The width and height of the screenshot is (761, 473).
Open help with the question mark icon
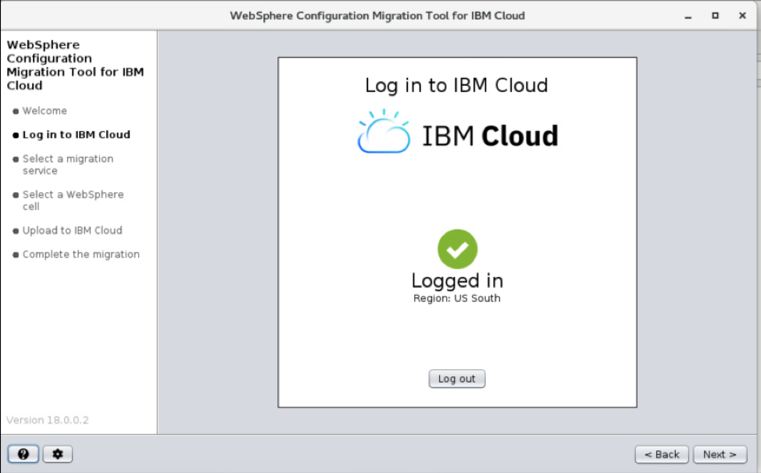click(x=23, y=454)
